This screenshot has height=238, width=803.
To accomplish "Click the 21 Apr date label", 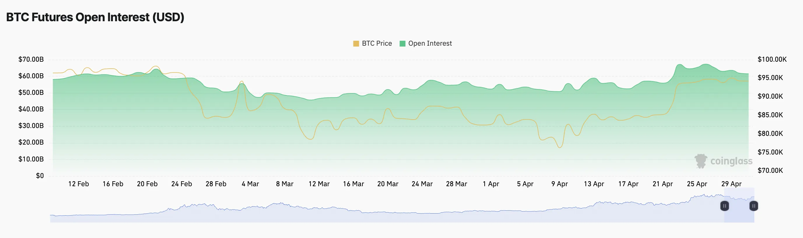I will point(662,184).
